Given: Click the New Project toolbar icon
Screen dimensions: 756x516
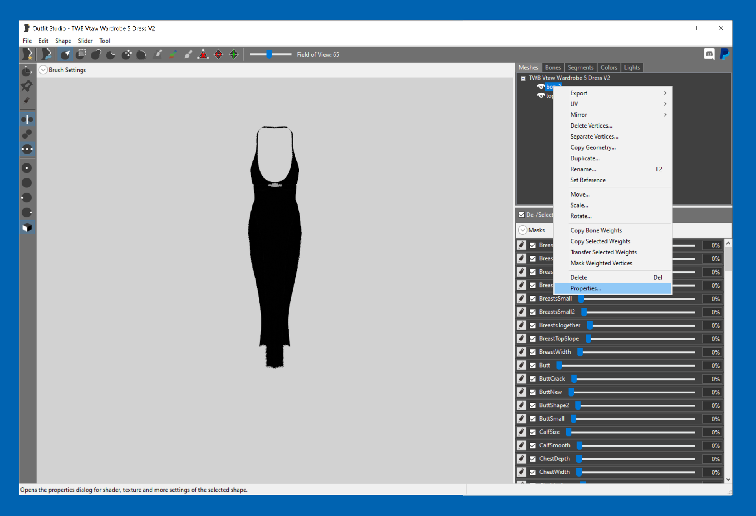Looking at the screenshot, I should coord(28,54).
